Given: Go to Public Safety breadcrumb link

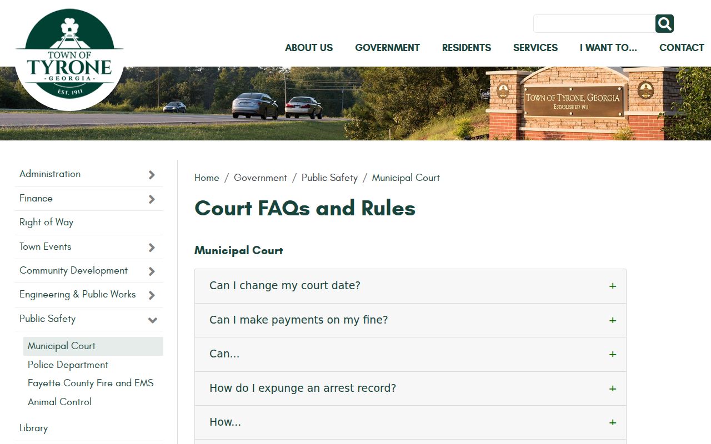Looking at the screenshot, I should pos(329,178).
